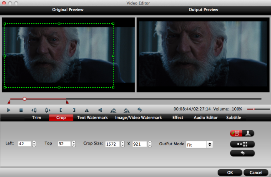Screen dimensions: 271x177
Task: Set trim start with left bracket icon
Action: [61, 110]
